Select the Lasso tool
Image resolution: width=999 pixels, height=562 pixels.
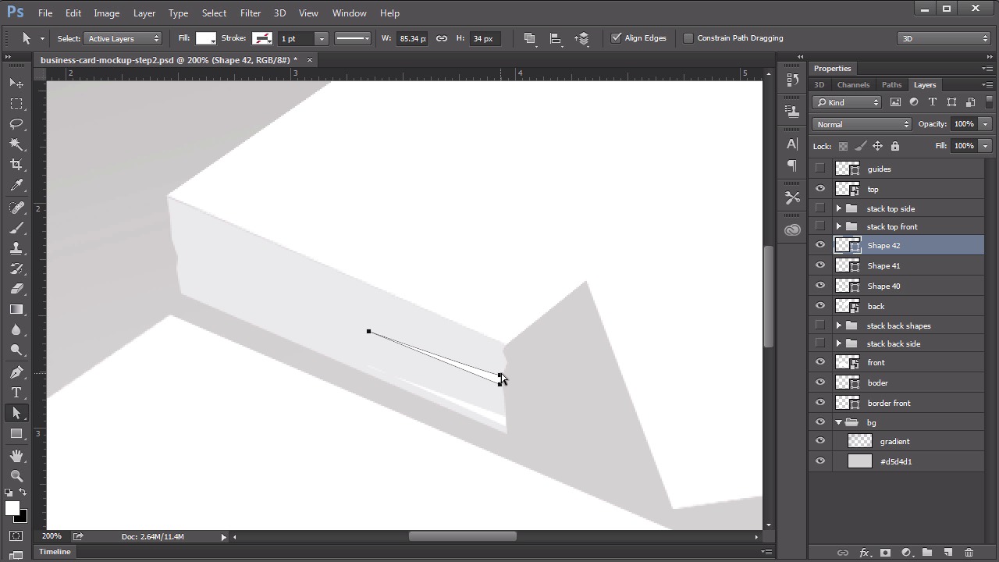point(16,124)
